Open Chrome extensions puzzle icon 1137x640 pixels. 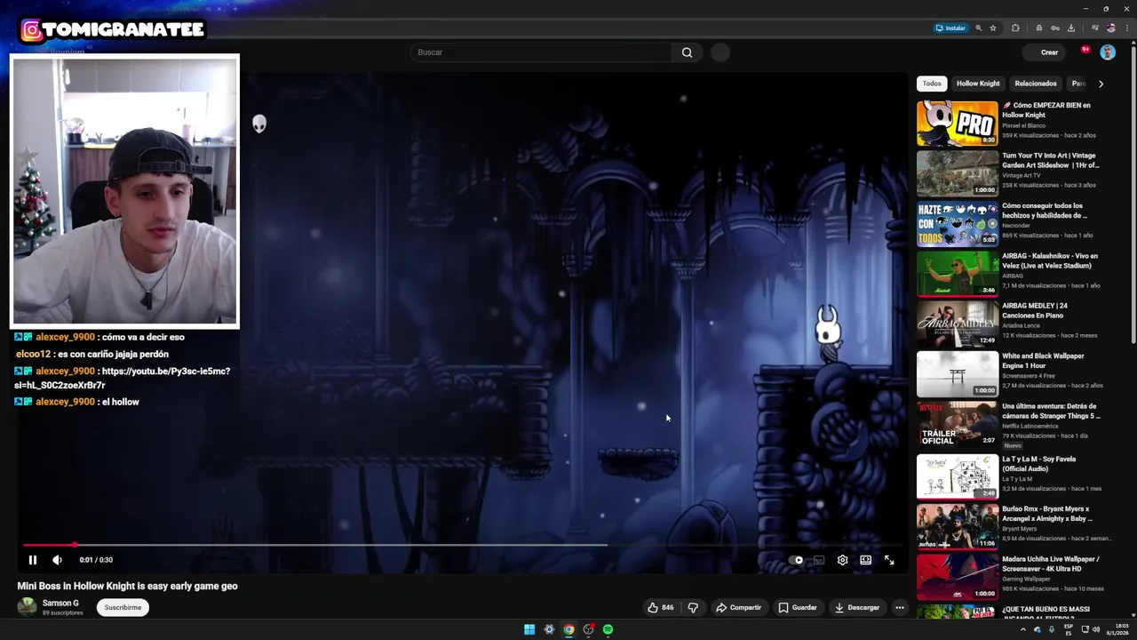coord(1015,28)
